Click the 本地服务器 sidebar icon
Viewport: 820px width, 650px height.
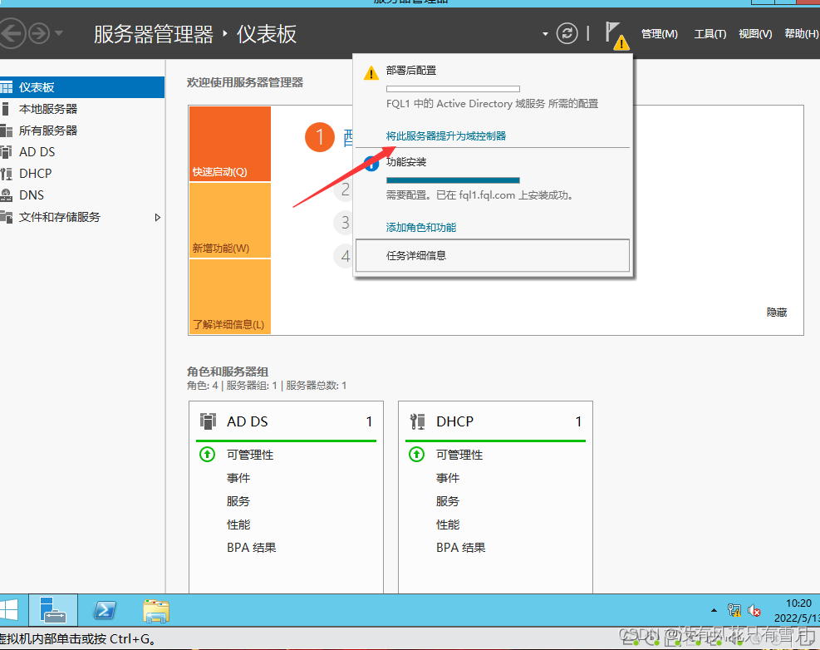(x=5, y=109)
